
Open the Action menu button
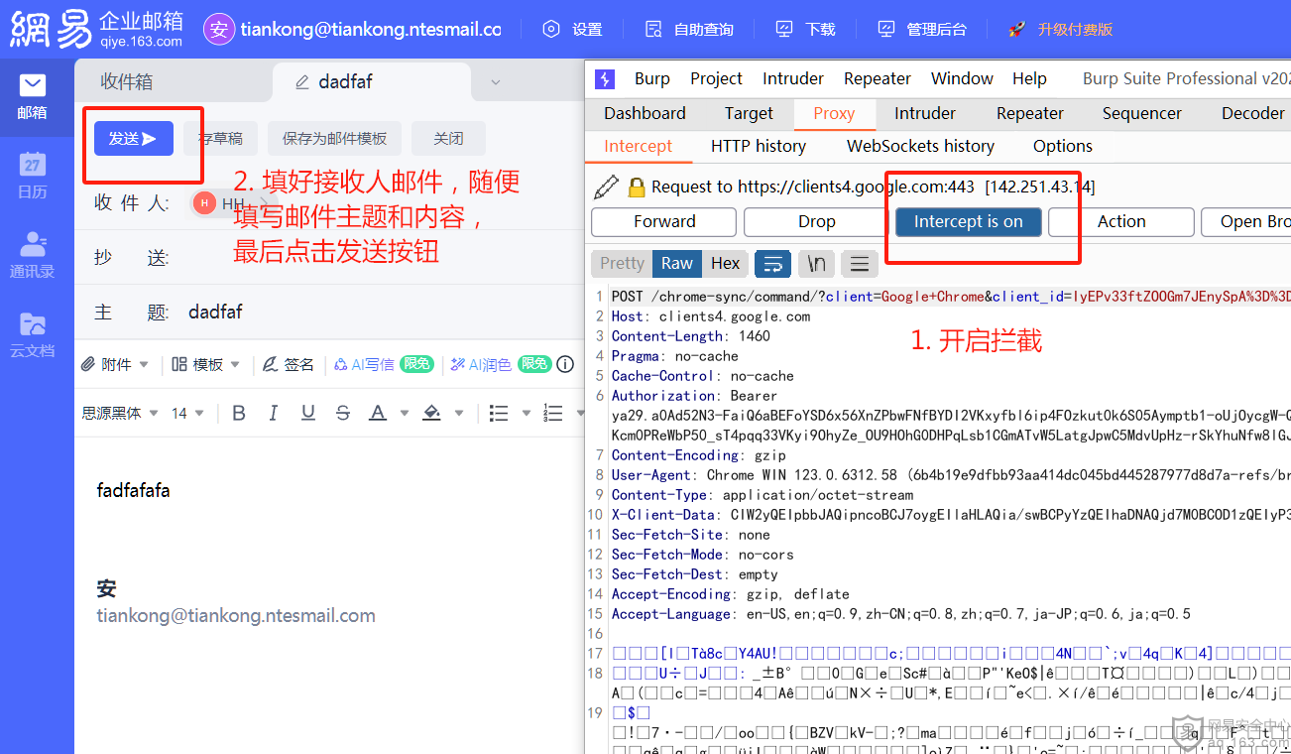[x=1120, y=221]
